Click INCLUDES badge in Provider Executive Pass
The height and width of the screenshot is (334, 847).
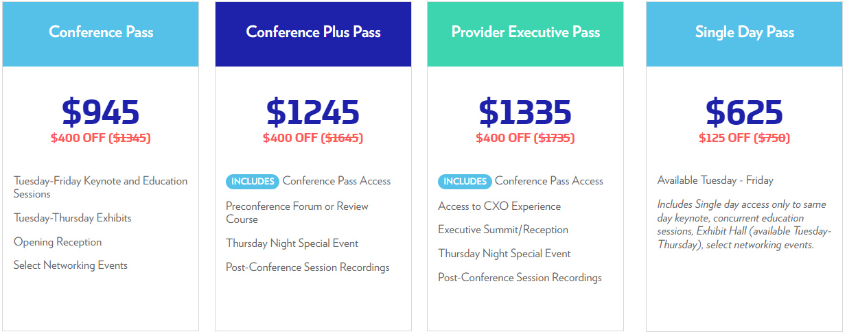[x=465, y=182]
